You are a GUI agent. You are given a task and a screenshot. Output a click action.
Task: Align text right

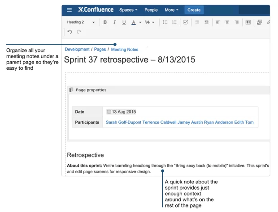237,22
